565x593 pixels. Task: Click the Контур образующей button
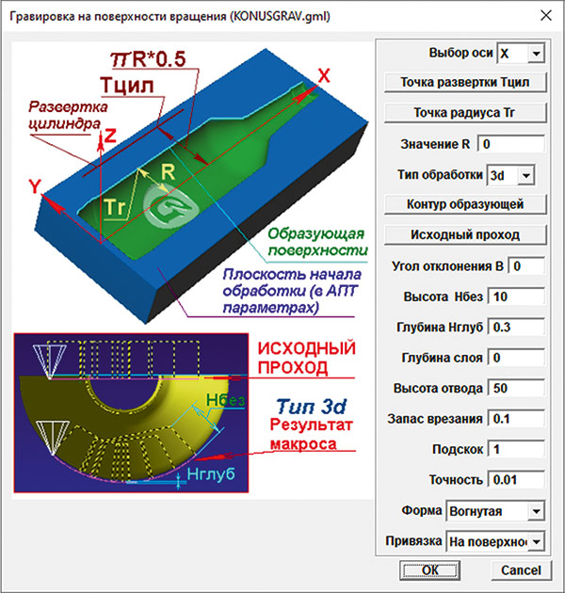[x=465, y=204]
